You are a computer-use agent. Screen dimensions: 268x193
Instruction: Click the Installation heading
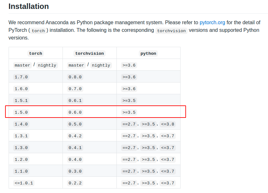pos(29,6)
